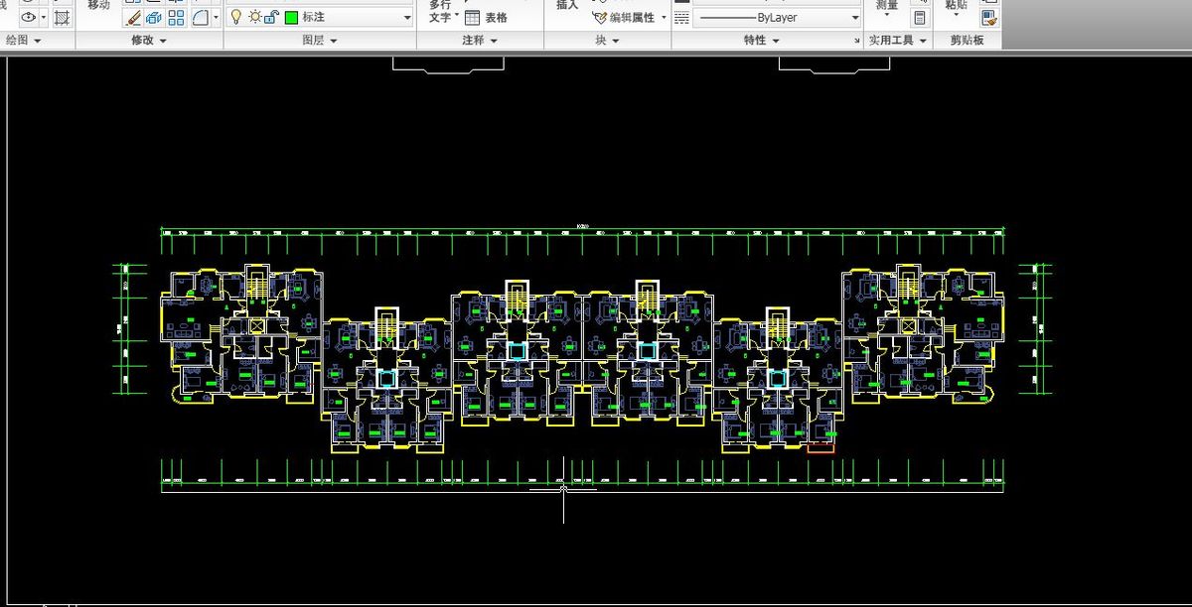
Task: Open the quick calculator icon
Action: click(920, 17)
